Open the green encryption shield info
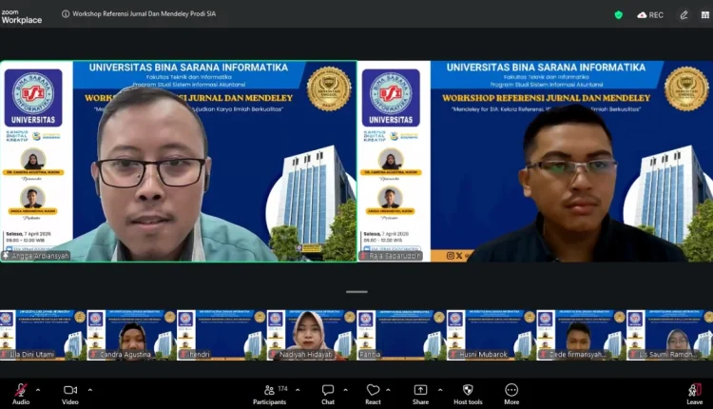Viewport: 713px width, 409px height. click(619, 15)
